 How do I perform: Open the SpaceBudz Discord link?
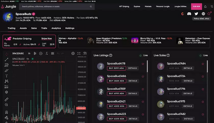pos(189,14)
